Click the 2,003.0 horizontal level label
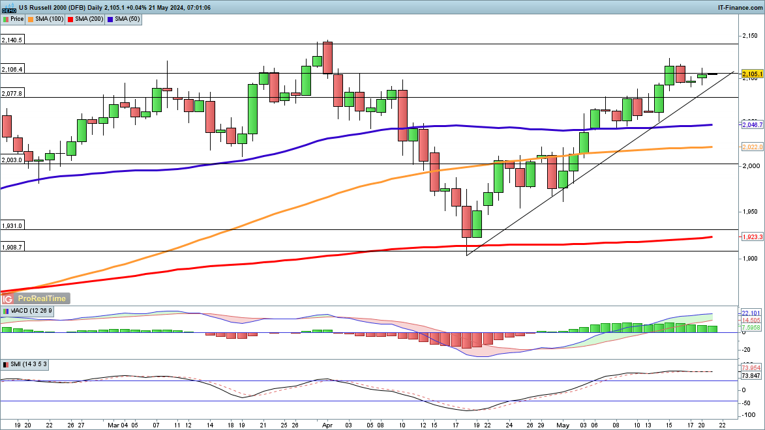The height and width of the screenshot is (430, 765). 12,160
